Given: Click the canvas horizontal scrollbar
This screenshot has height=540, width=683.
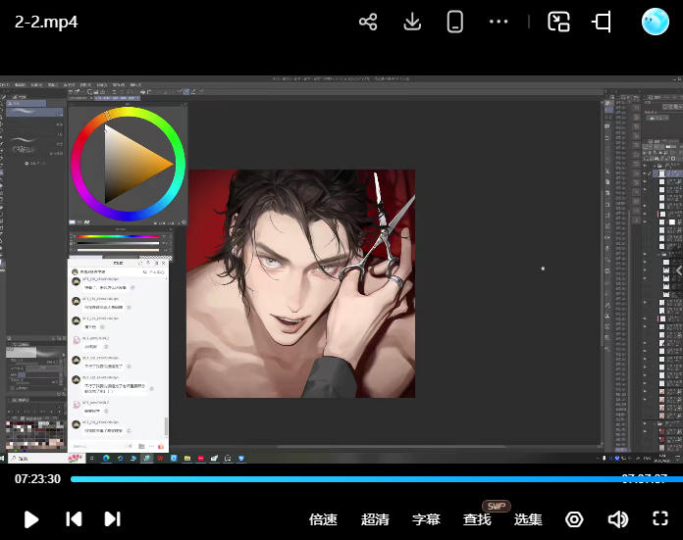Looking at the screenshot, I should 392,447.
